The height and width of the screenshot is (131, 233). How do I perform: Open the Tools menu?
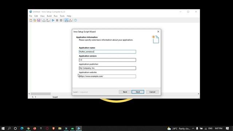point(62,16)
